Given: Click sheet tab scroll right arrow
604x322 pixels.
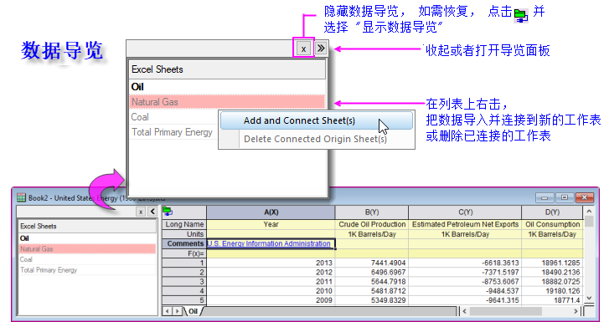Looking at the screenshot, I should coord(178,311).
